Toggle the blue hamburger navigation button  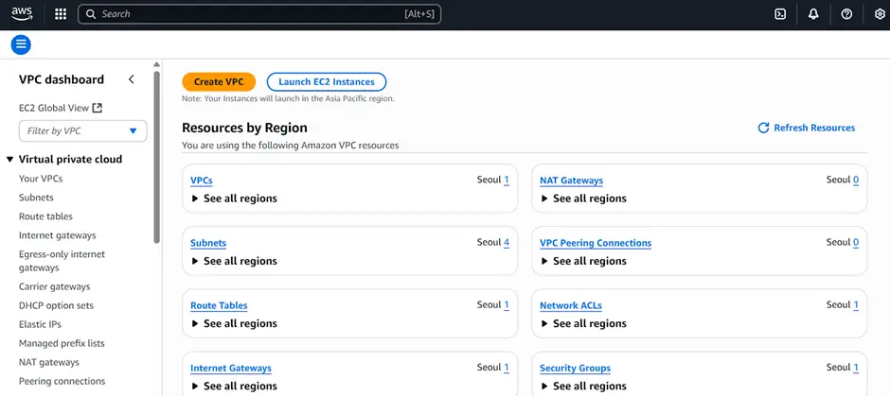21,44
